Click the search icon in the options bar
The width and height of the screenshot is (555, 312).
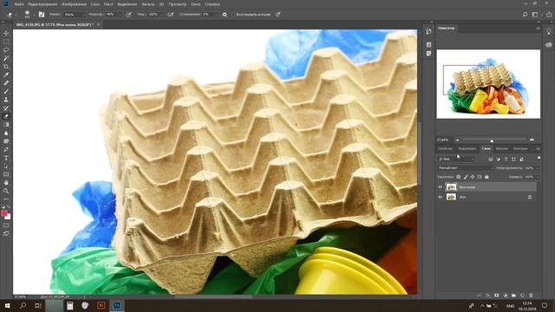(x=525, y=15)
